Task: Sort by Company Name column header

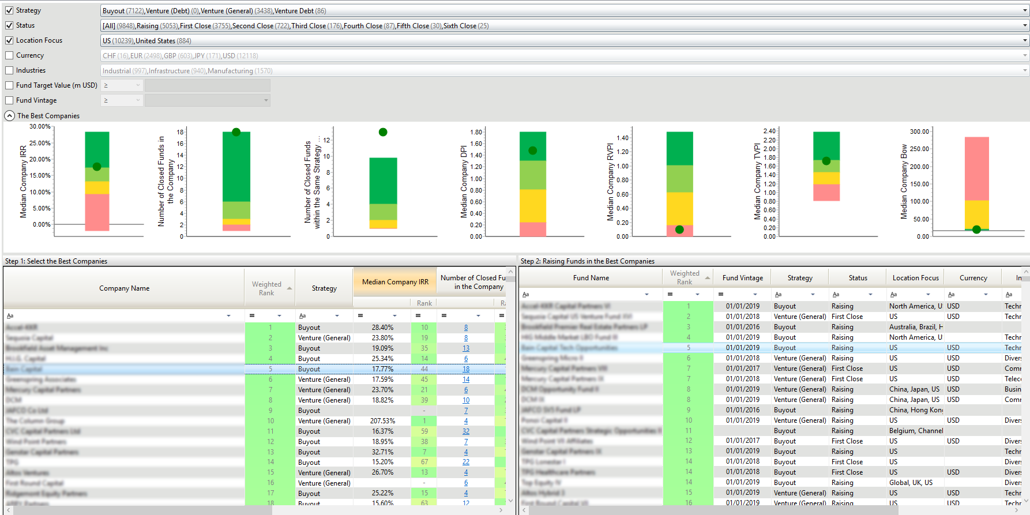Action: [x=124, y=288]
